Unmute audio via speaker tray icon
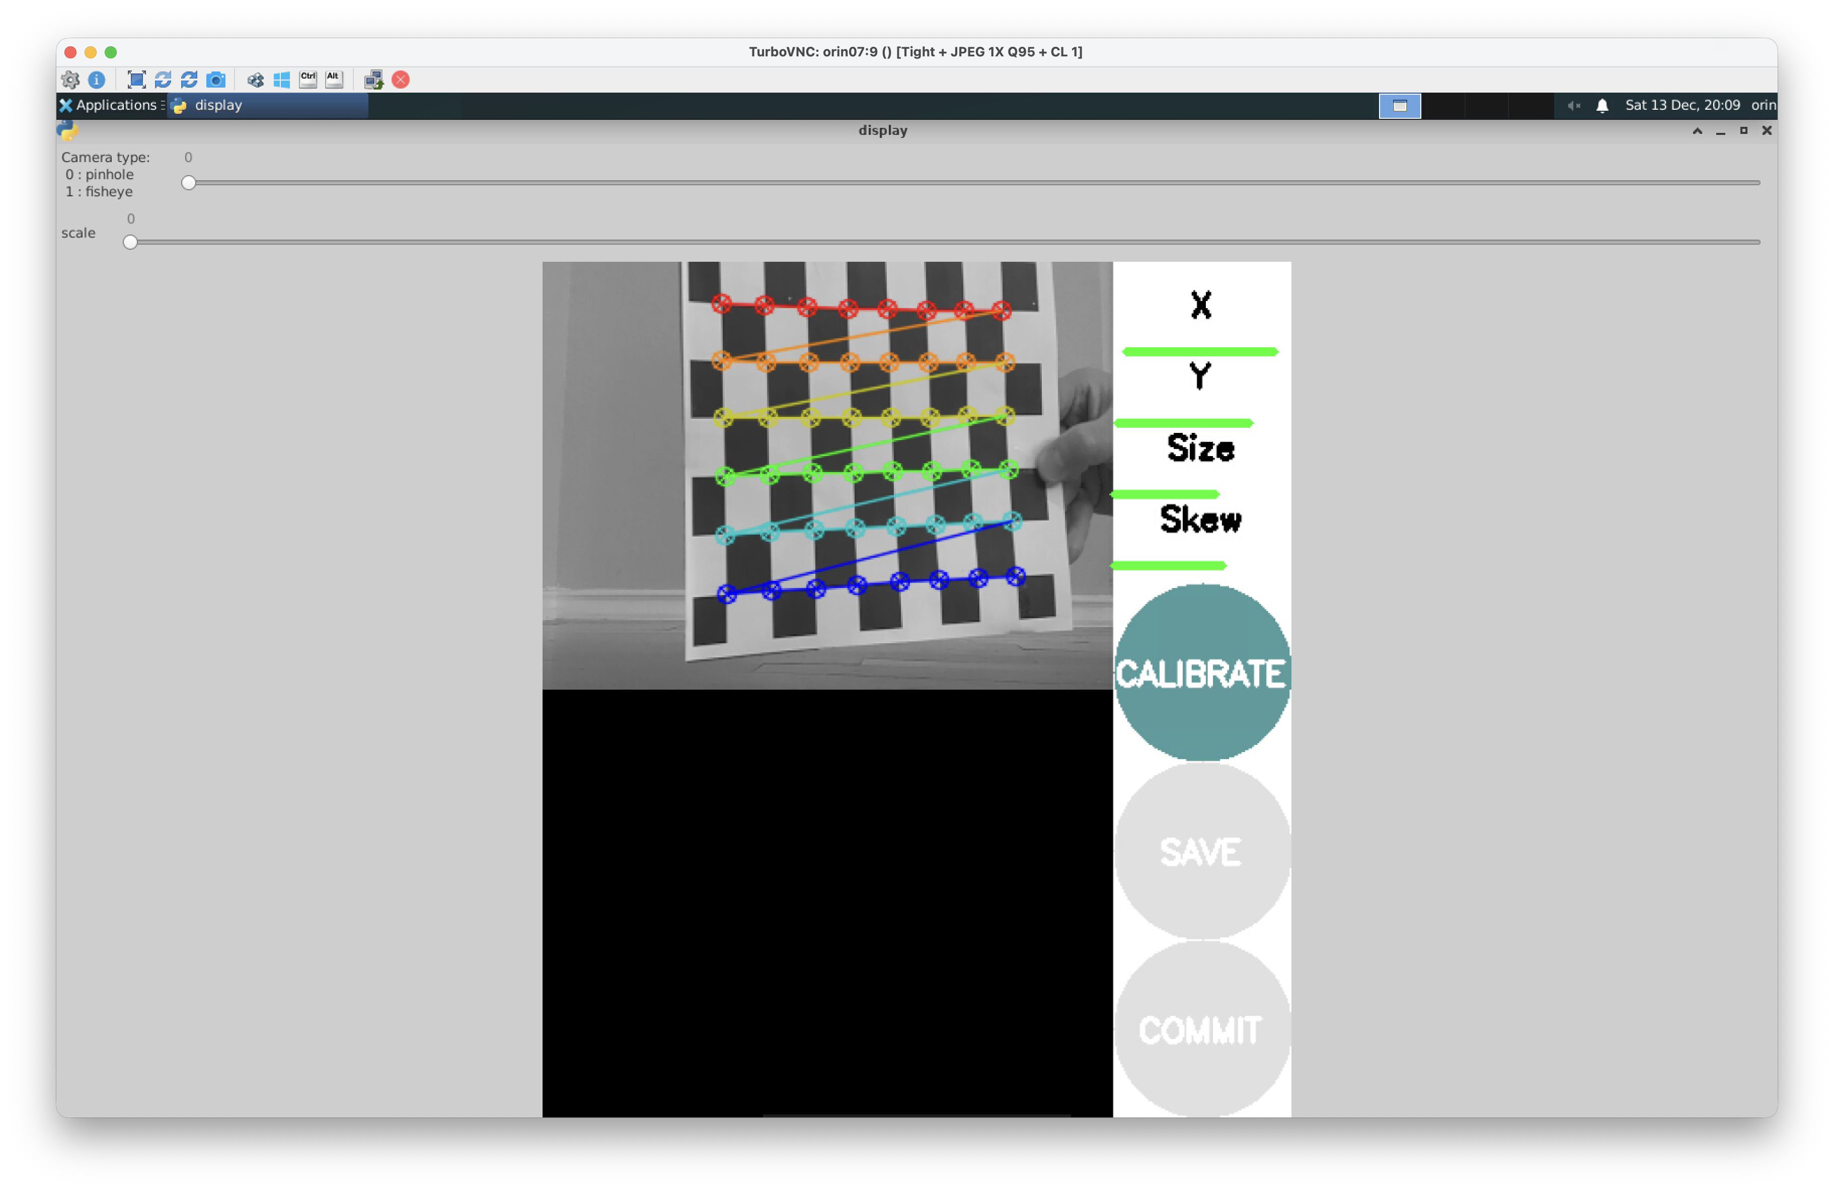The height and width of the screenshot is (1192, 1834). [1573, 106]
